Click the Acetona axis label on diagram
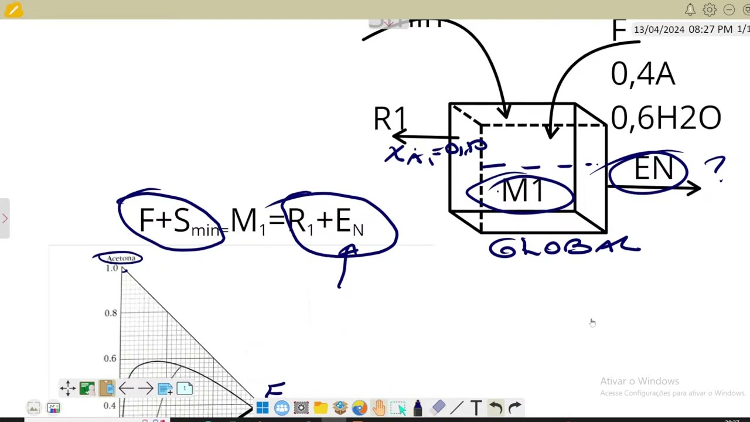Viewport: 750px width, 422px height. tap(121, 258)
